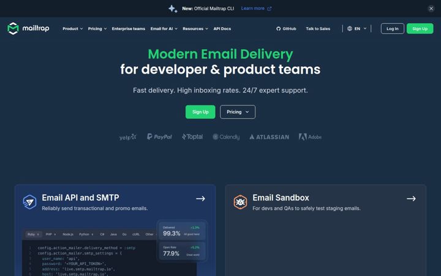Click the Mailtrap logo in the header
Screen dimensions: 441x276
(28, 28)
